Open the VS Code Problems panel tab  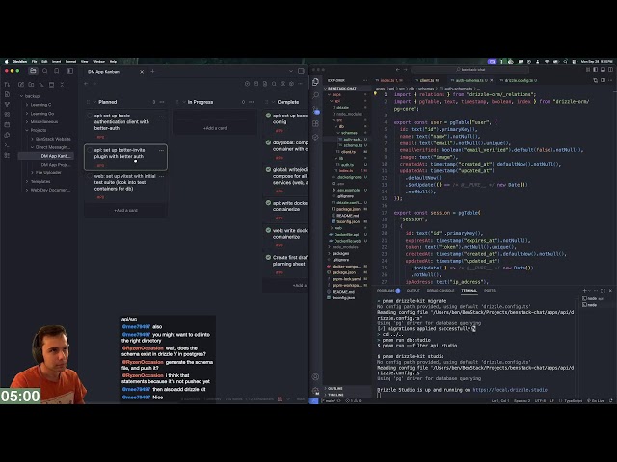(x=388, y=291)
